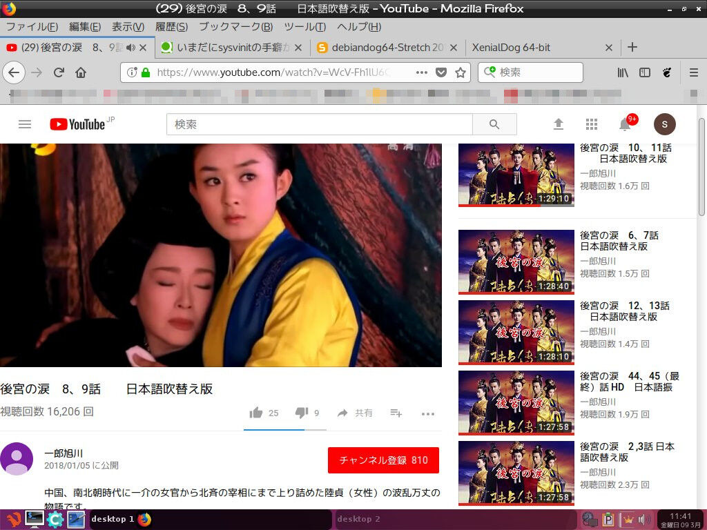707x530 pixels.
Task: Open the ツール menu
Action: click(304, 27)
